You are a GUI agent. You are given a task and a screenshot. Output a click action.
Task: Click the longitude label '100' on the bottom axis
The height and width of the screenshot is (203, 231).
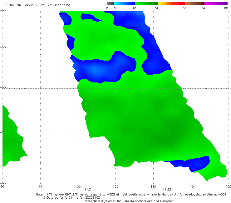(x=78, y=186)
